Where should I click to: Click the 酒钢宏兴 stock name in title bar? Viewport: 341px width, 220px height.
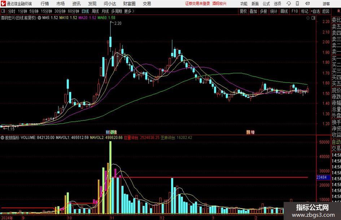tap(219, 4)
